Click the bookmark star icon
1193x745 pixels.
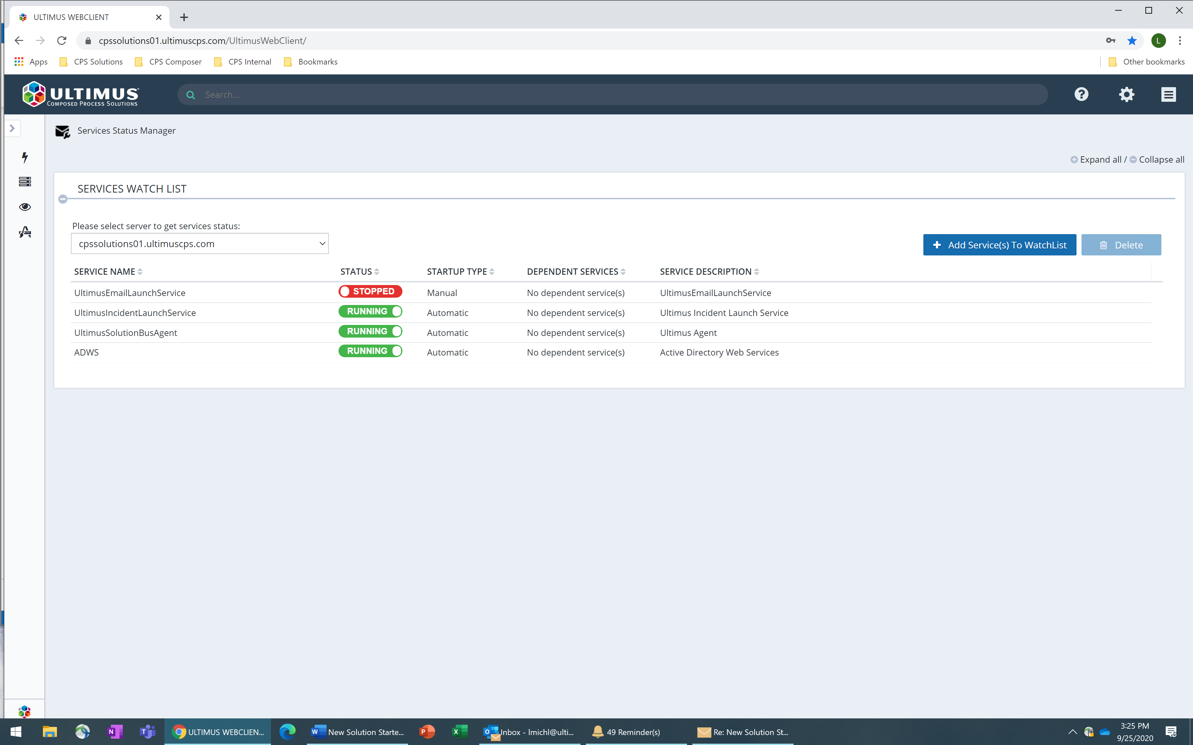pyautogui.click(x=1132, y=40)
